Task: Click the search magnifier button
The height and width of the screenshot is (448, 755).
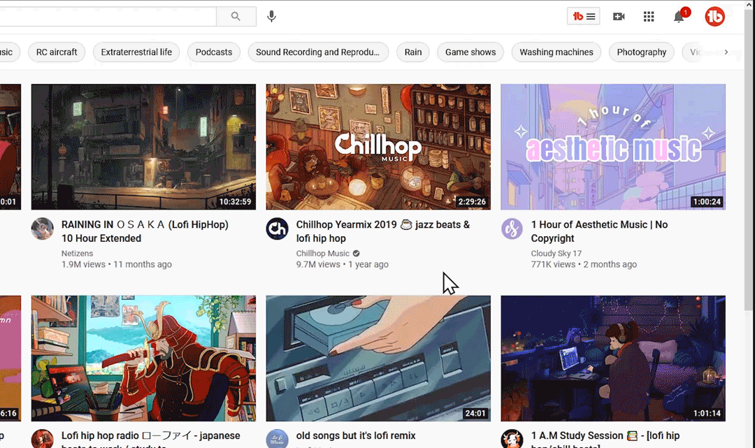Action: pyautogui.click(x=236, y=16)
